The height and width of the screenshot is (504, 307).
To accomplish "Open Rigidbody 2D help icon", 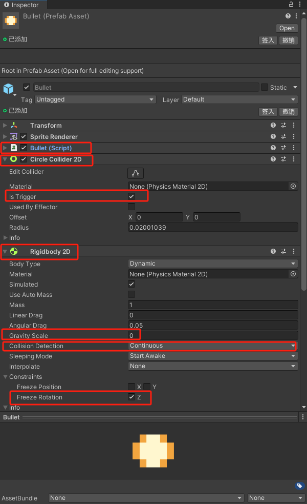I will (273, 251).
